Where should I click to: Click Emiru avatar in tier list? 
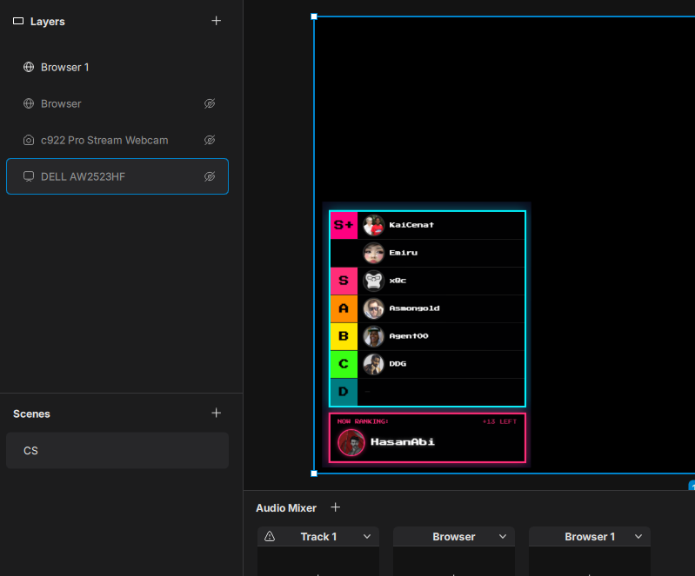[374, 253]
